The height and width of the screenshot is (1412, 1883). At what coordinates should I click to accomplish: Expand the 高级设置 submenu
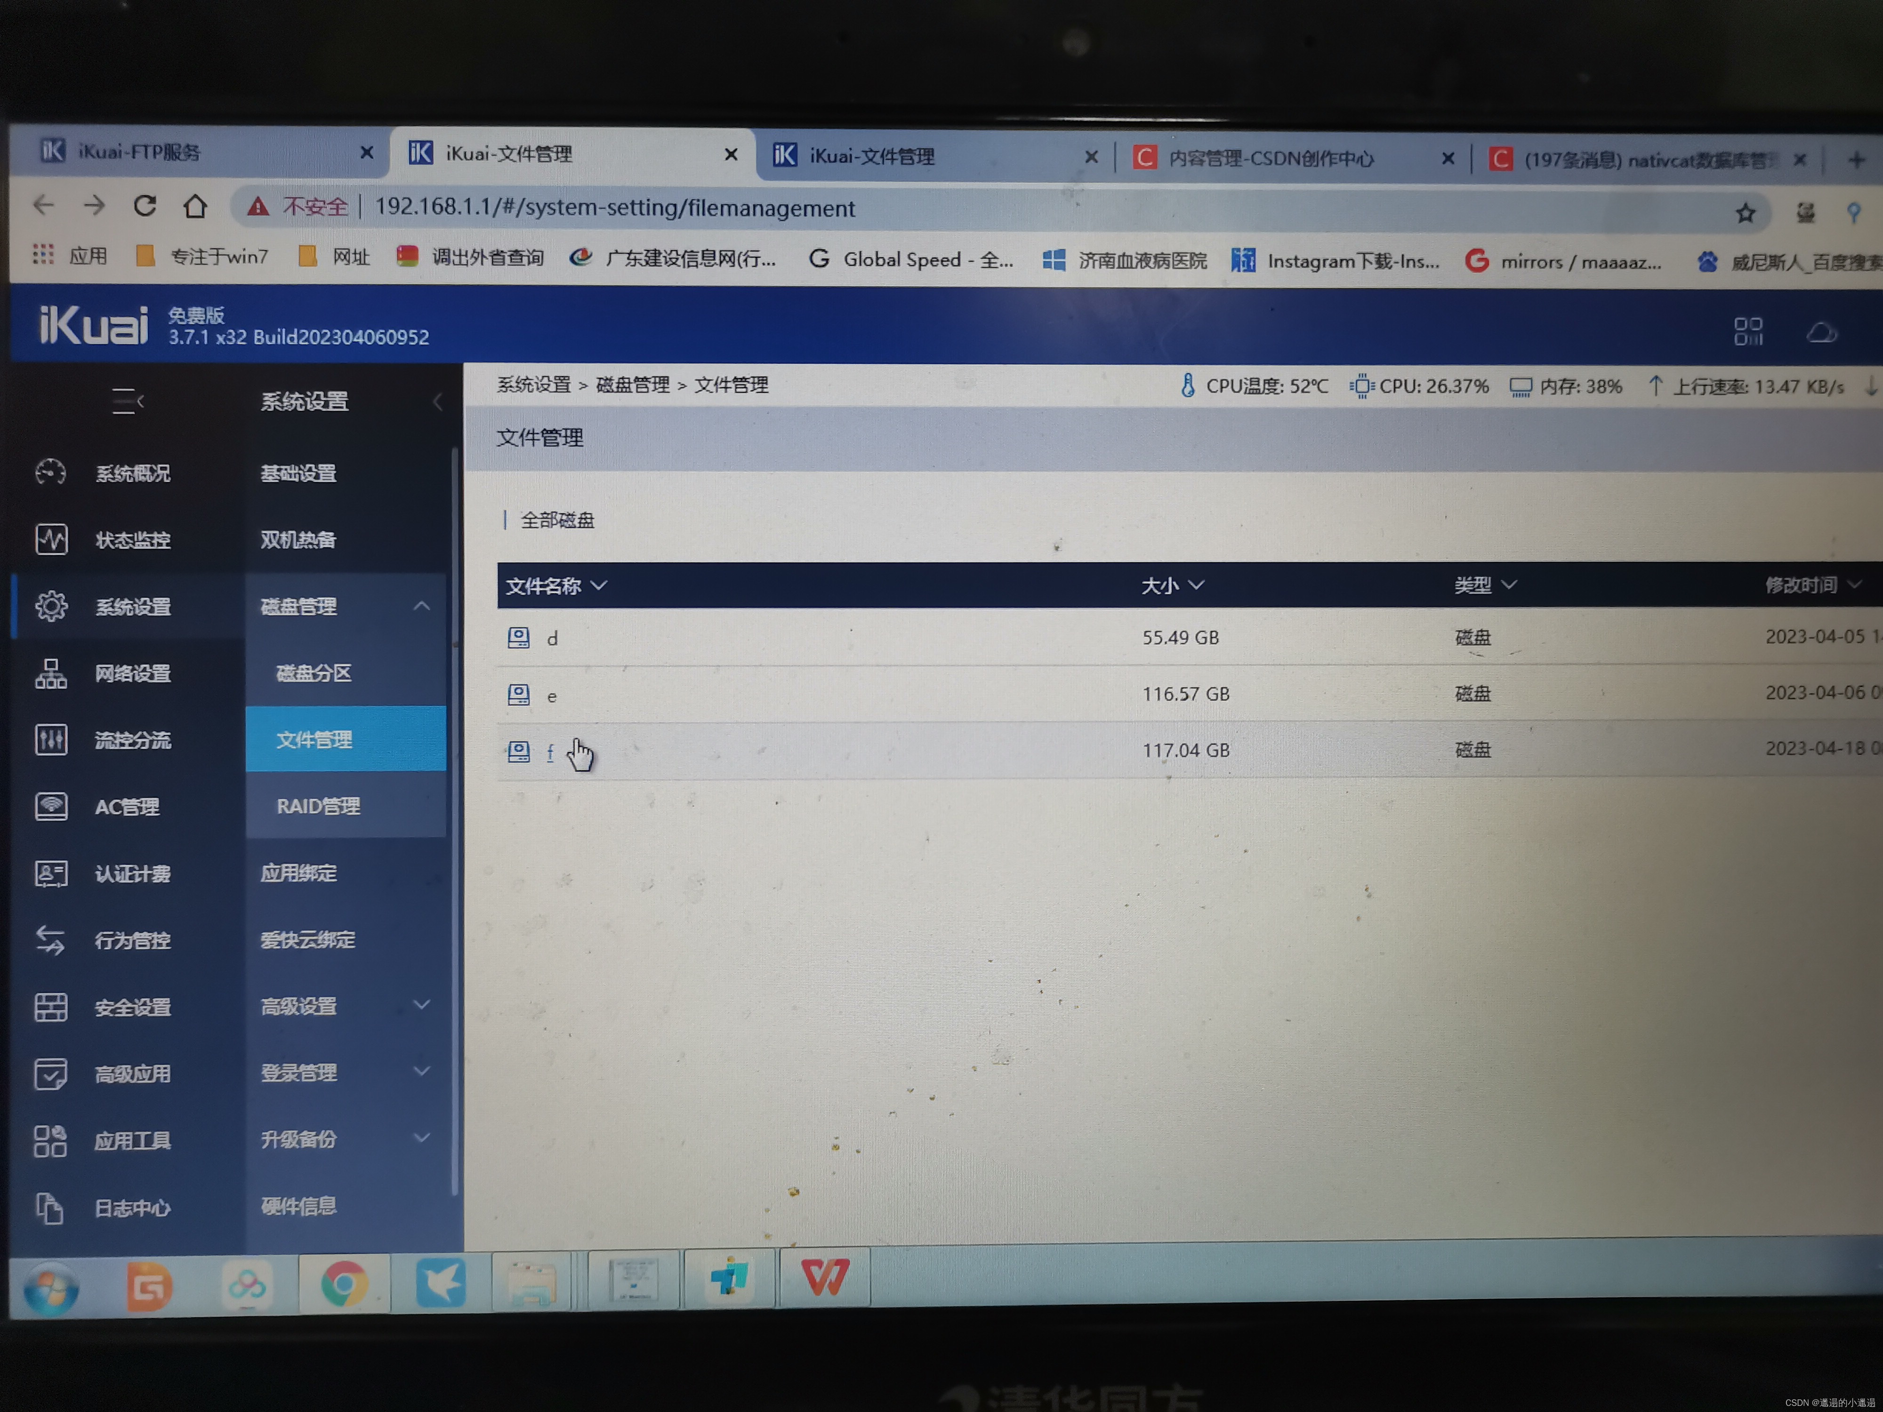[421, 1005]
